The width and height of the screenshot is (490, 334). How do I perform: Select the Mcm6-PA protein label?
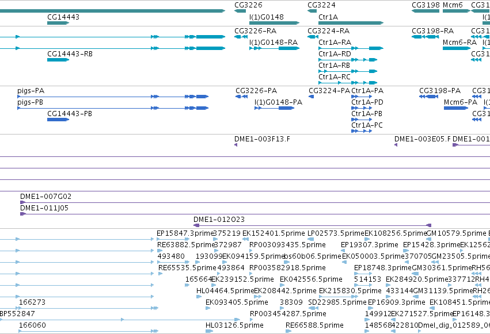click(x=461, y=102)
